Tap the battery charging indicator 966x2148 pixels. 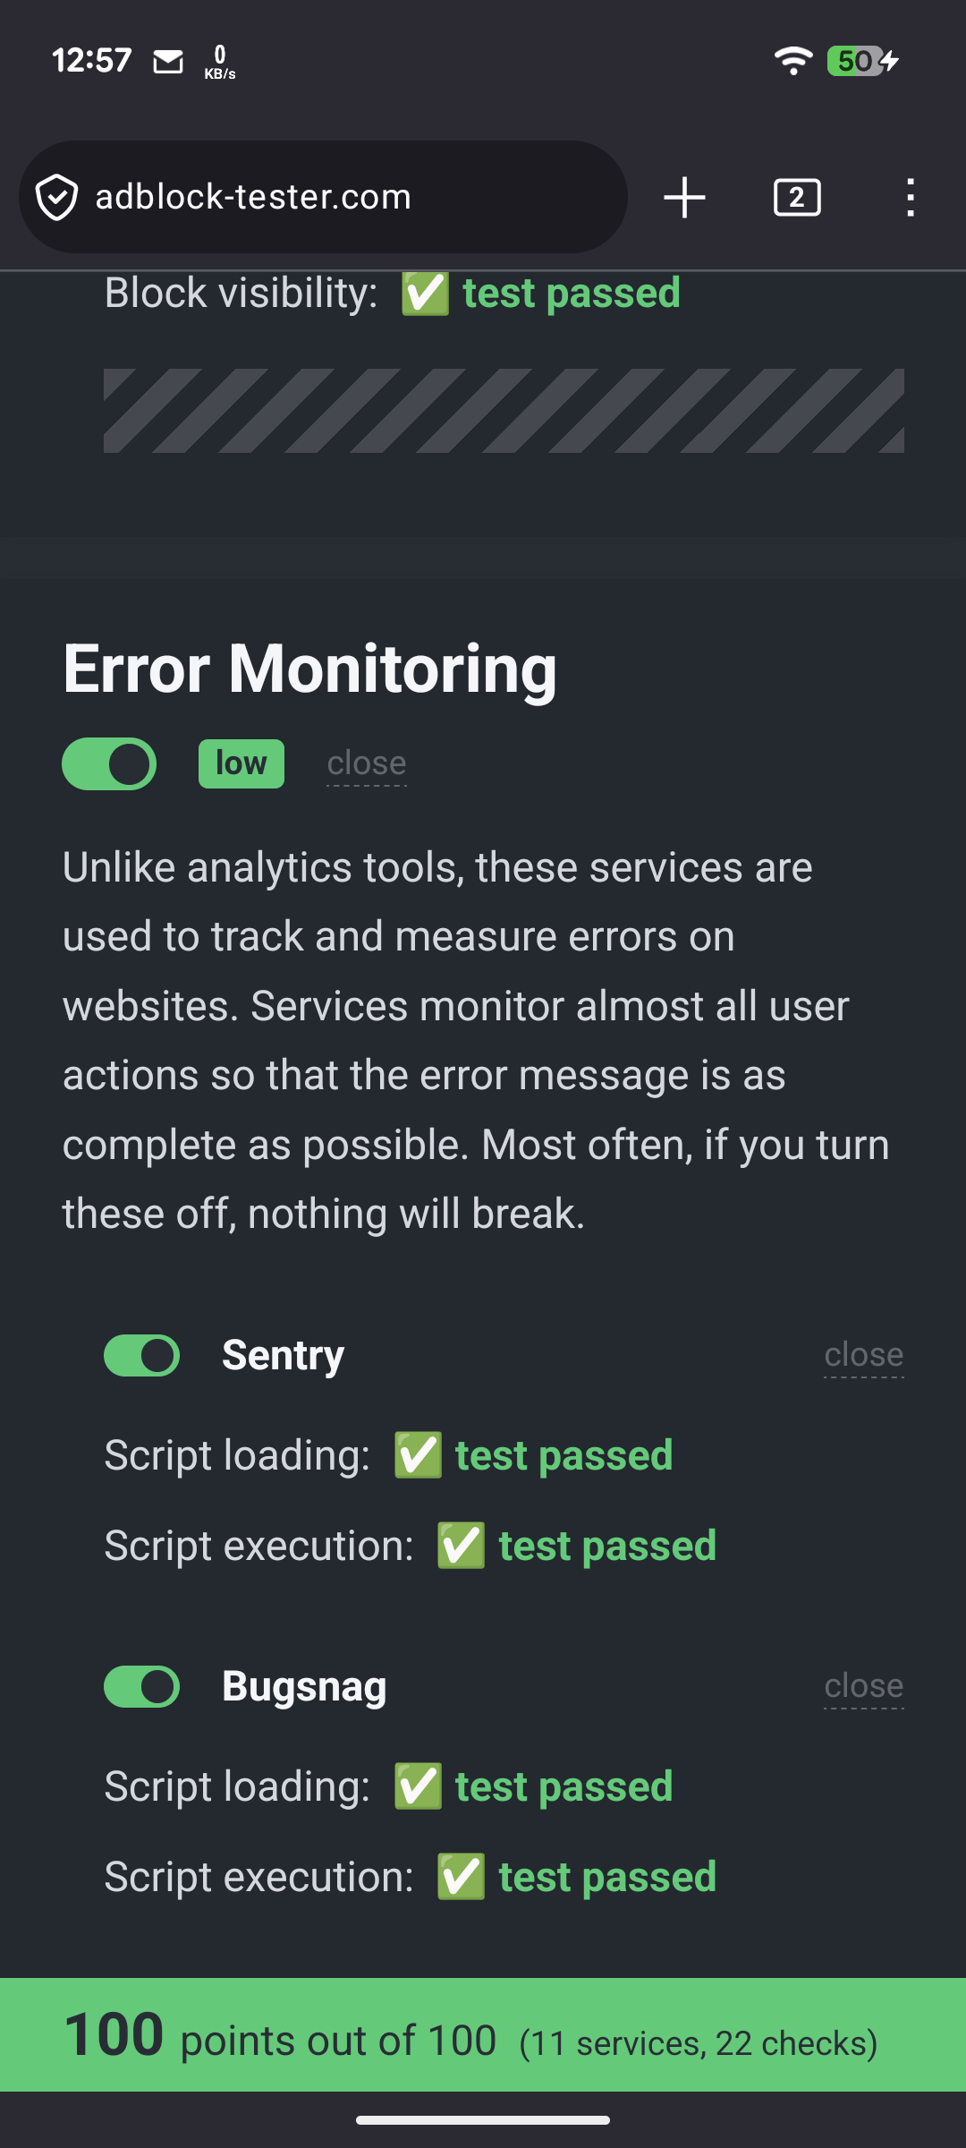pos(862,61)
